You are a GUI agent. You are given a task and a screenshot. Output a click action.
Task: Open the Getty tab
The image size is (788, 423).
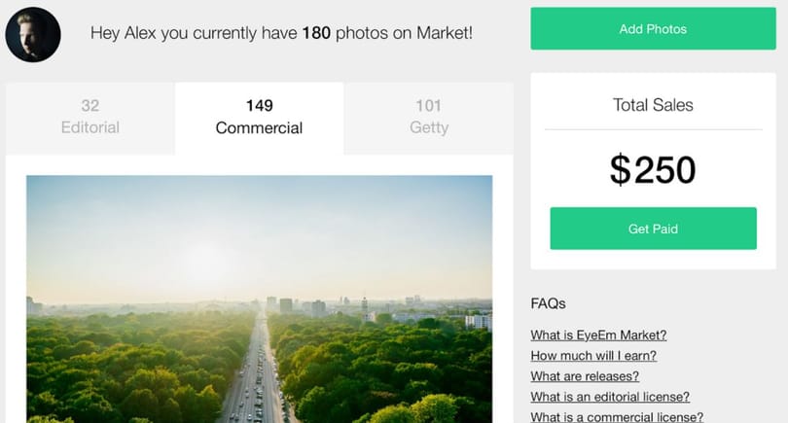pyautogui.click(x=429, y=119)
